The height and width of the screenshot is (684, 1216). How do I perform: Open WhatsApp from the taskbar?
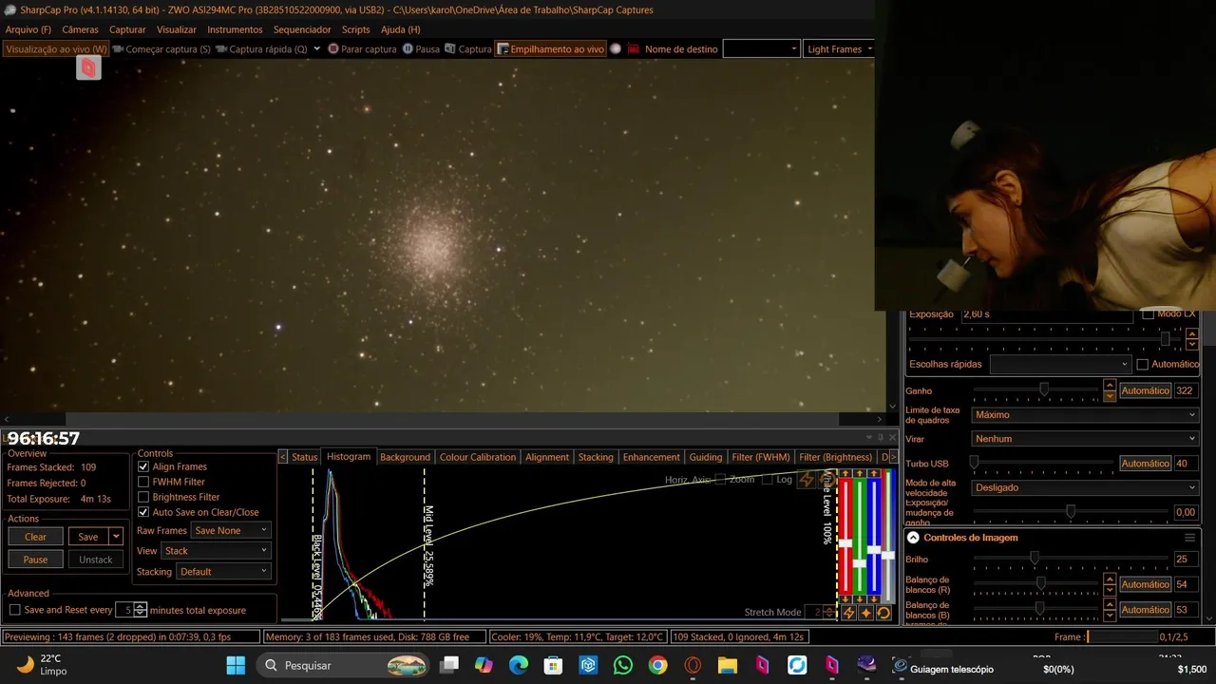pyautogui.click(x=622, y=665)
